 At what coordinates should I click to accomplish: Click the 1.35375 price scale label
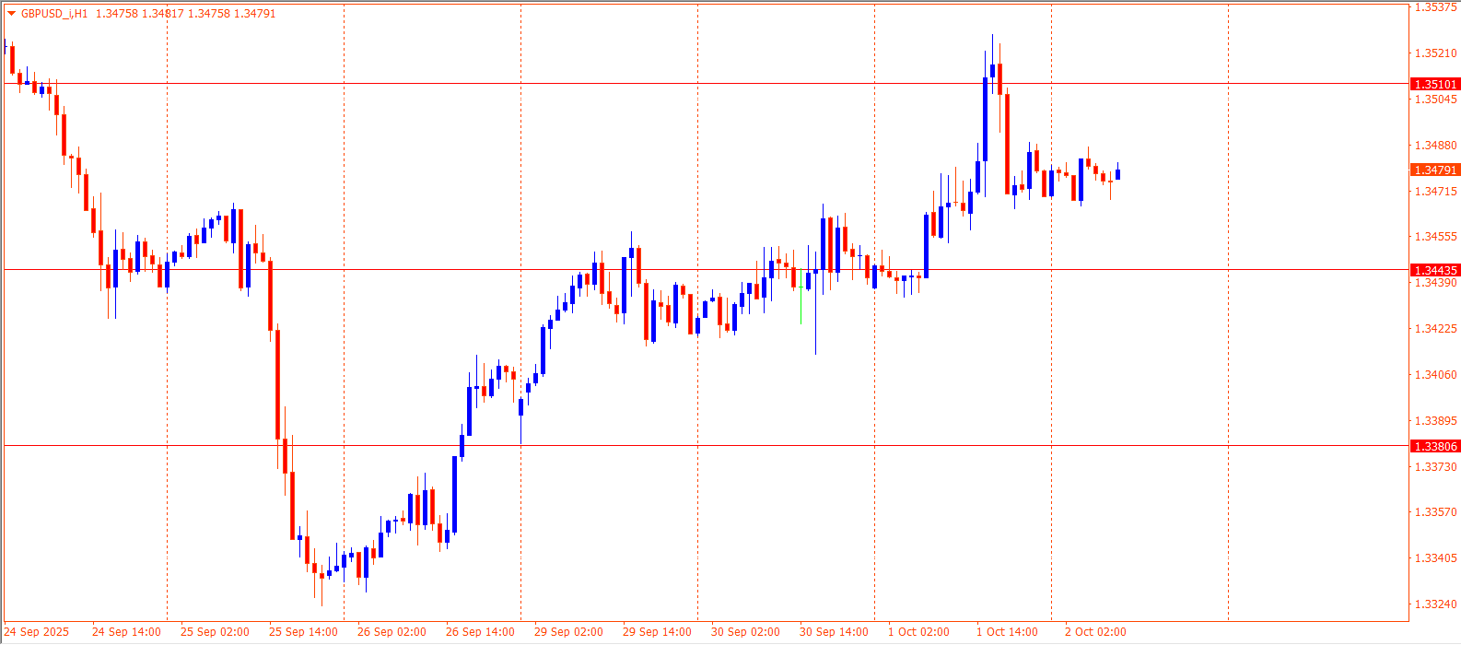pyautogui.click(x=1435, y=7)
